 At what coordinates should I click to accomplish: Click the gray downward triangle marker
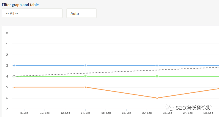tap(14, 76)
